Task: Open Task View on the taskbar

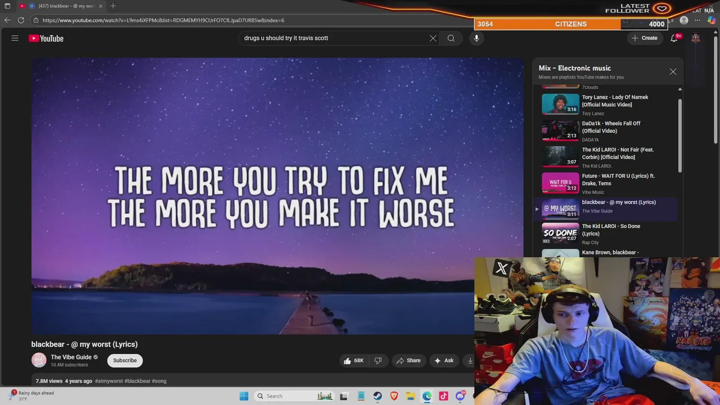Action: pyautogui.click(x=344, y=396)
